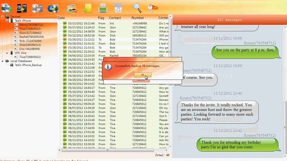Collapse the Ted's iPhone tree node
The height and width of the screenshot is (161, 287).
(7, 21)
